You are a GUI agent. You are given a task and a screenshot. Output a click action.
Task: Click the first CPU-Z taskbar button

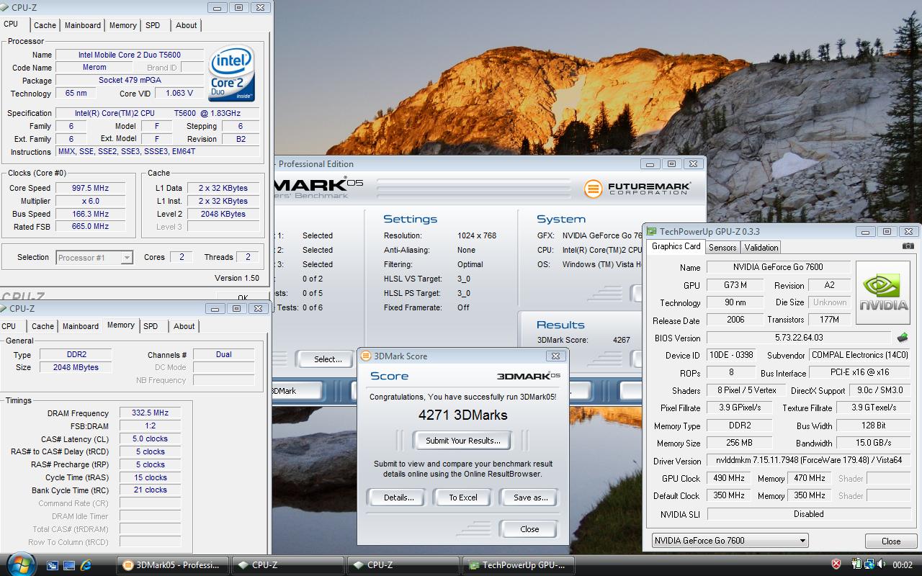287,565
